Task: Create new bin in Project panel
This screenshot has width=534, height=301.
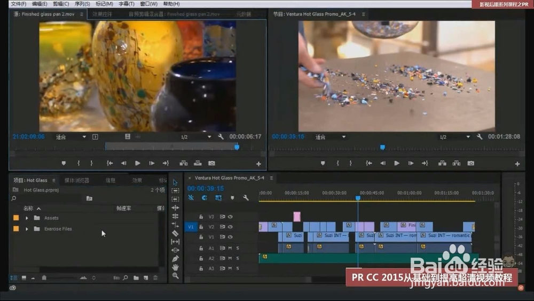Action: [136, 278]
